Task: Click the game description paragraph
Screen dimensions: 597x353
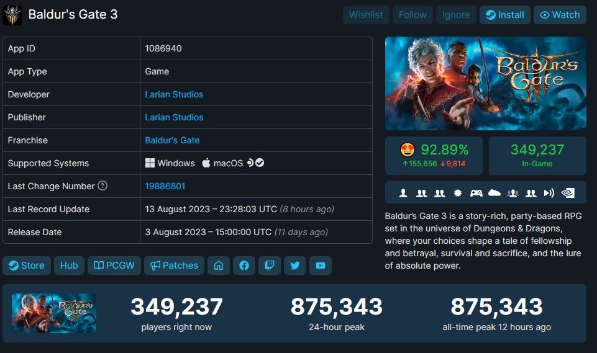Action: 483,241
